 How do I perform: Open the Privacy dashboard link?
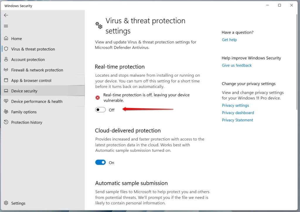(238, 113)
